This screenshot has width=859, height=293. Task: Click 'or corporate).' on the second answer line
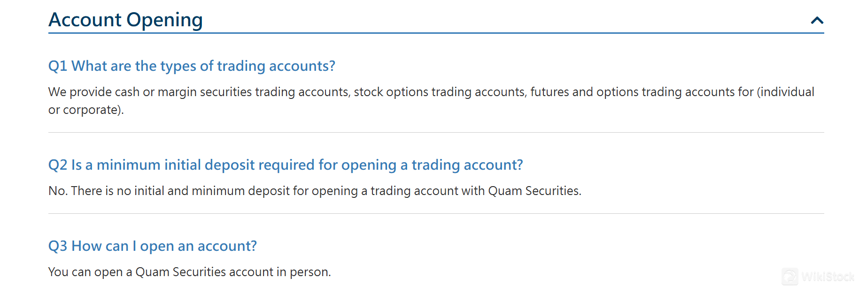tap(86, 110)
